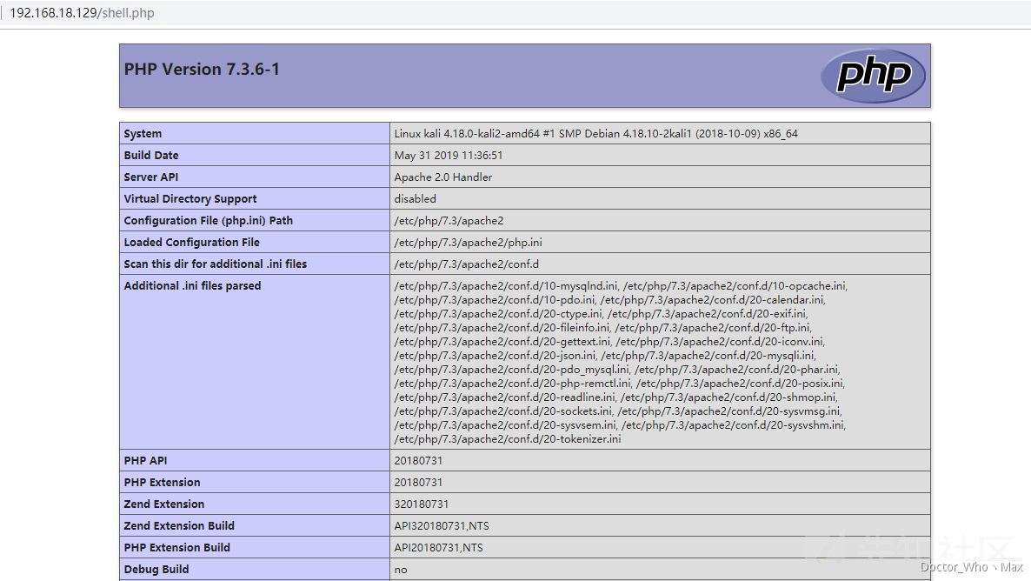The width and height of the screenshot is (1031, 581).
Task: Click the 'API20180731,NTS' value
Action: coord(439,547)
